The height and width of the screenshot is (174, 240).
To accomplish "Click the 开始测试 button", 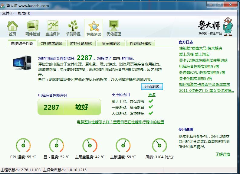I will 152,86.
